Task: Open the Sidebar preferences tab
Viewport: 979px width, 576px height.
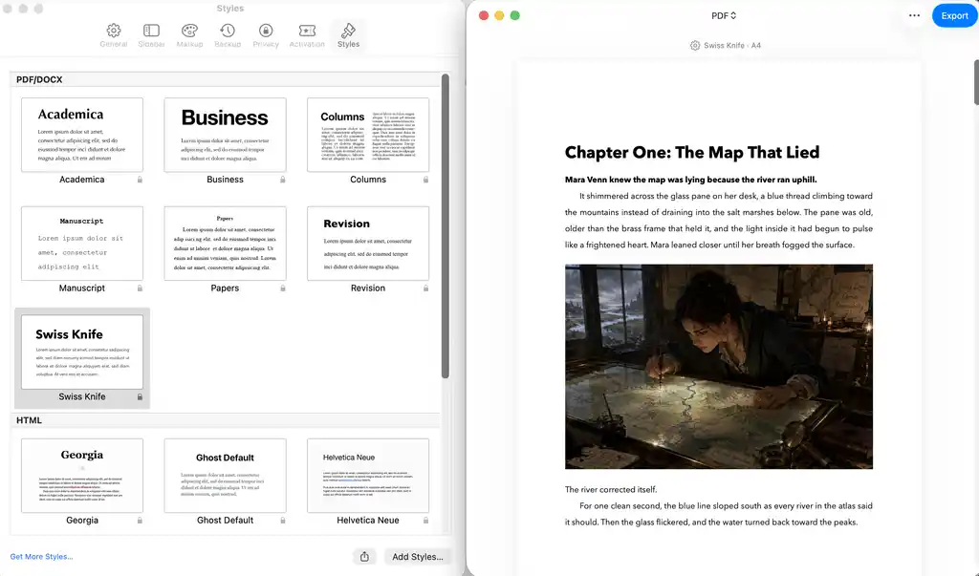Action: (151, 35)
